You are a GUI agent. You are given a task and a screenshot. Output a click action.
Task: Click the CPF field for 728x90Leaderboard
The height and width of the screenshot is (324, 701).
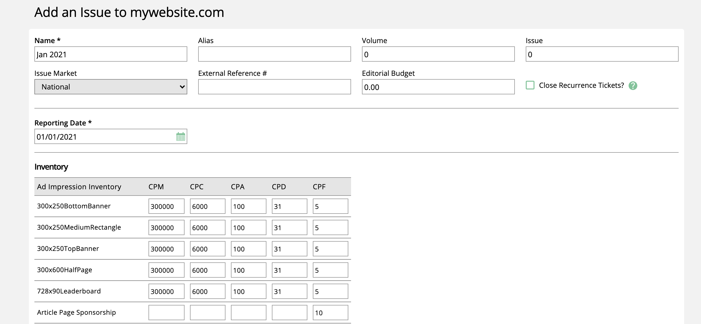[330, 291]
